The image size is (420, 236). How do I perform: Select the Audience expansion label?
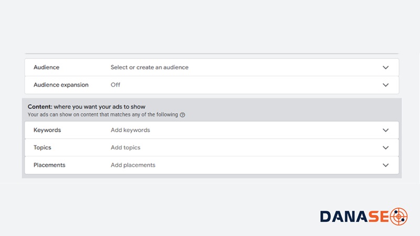[61, 85]
